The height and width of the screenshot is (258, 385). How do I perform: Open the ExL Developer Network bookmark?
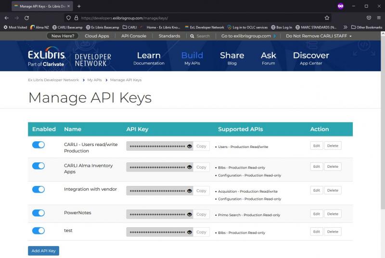pyautogui.click(x=204, y=27)
